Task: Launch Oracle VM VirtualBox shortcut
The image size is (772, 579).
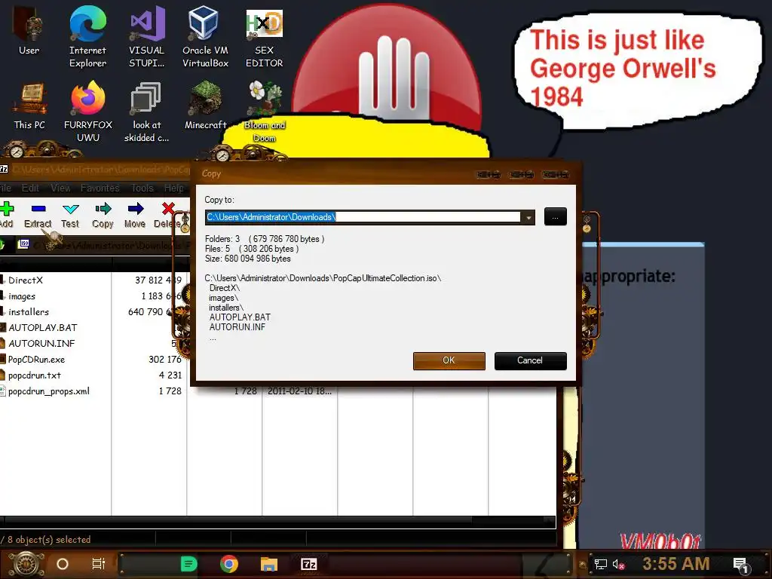Action: point(205,37)
